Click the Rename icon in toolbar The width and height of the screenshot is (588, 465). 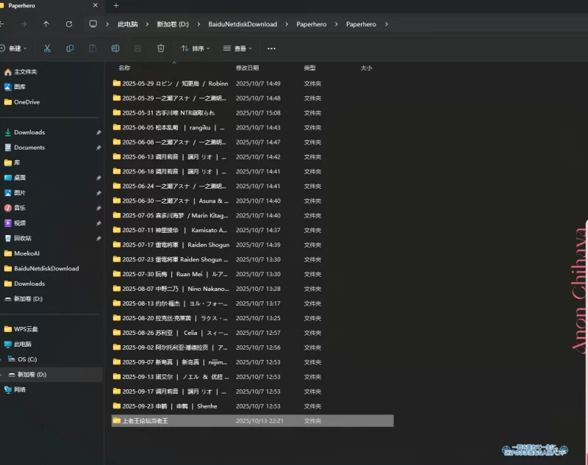(x=115, y=48)
